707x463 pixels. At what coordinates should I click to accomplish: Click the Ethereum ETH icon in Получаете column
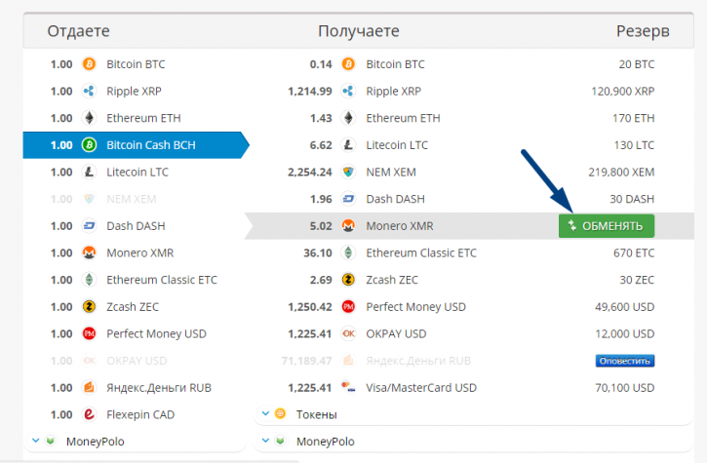pyautogui.click(x=348, y=118)
